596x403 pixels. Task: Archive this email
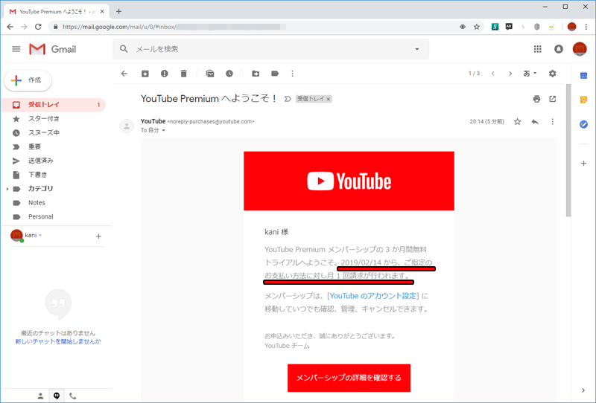click(145, 74)
